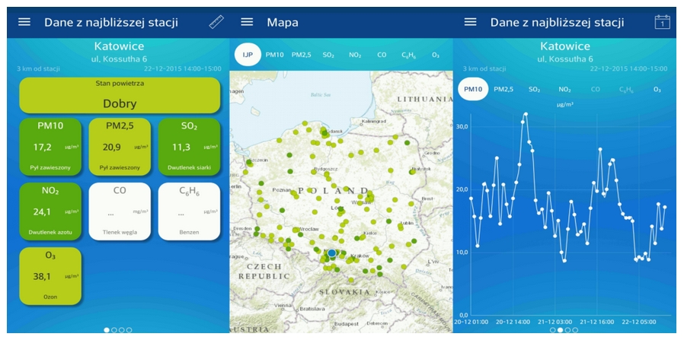Screen dimensions: 684x340
Task: Open the PM2,5 20,9 tile
Action: point(120,147)
